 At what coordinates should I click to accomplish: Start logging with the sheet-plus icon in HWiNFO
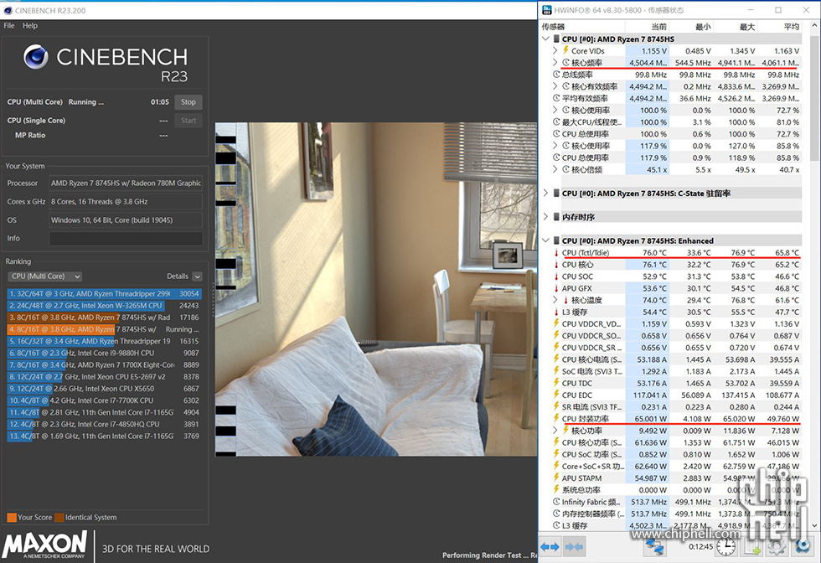pyautogui.click(x=753, y=548)
